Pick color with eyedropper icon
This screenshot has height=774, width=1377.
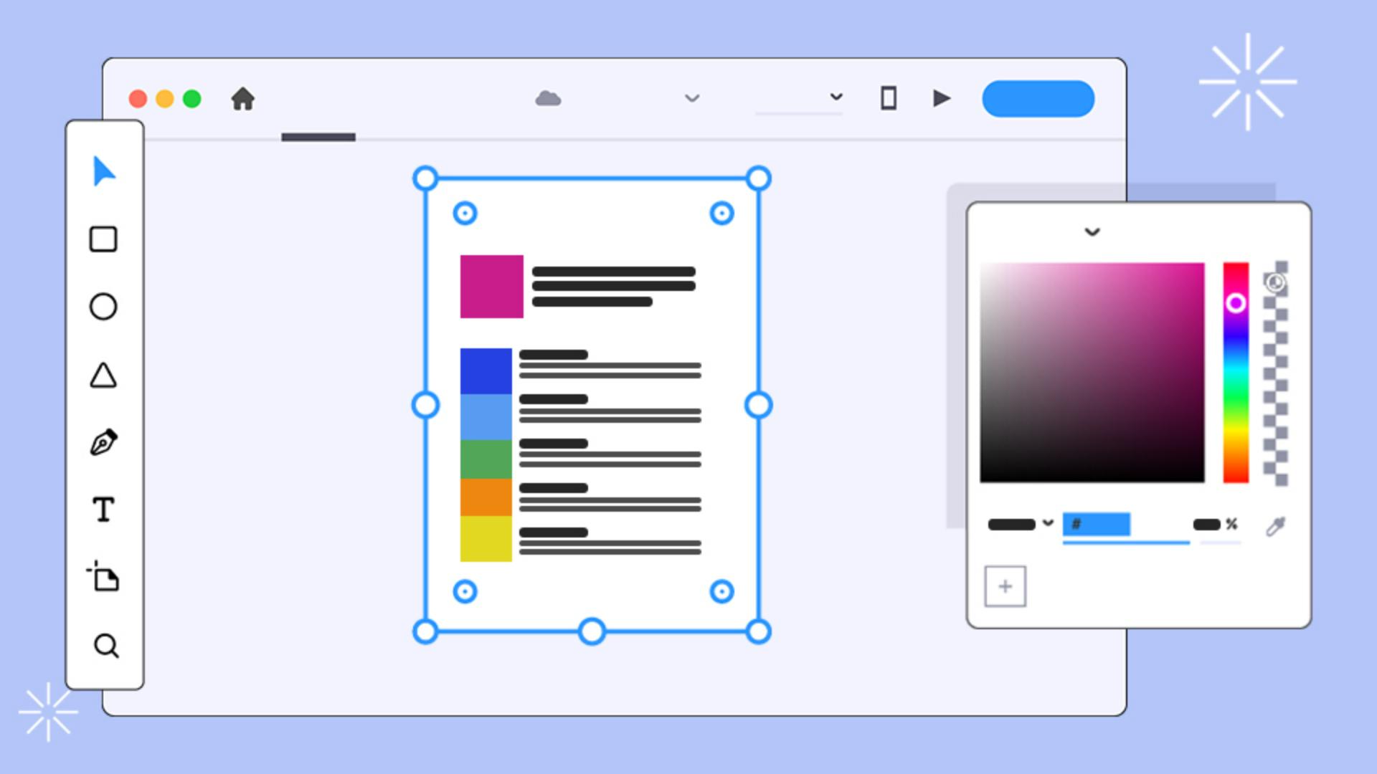[x=1276, y=527]
